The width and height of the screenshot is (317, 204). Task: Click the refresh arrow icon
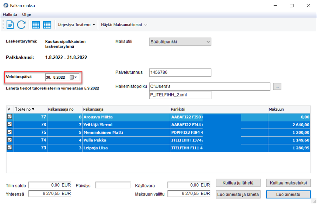pos(21,25)
